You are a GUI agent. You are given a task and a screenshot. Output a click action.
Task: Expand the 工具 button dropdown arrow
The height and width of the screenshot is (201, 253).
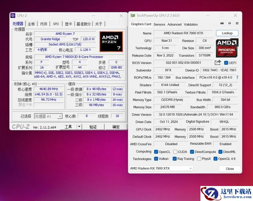click(79, 127)
